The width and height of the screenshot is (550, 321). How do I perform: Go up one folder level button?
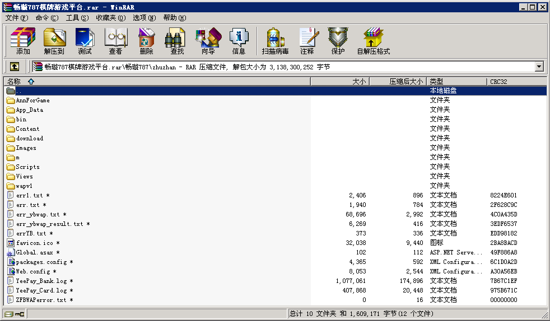click(15, 67)
